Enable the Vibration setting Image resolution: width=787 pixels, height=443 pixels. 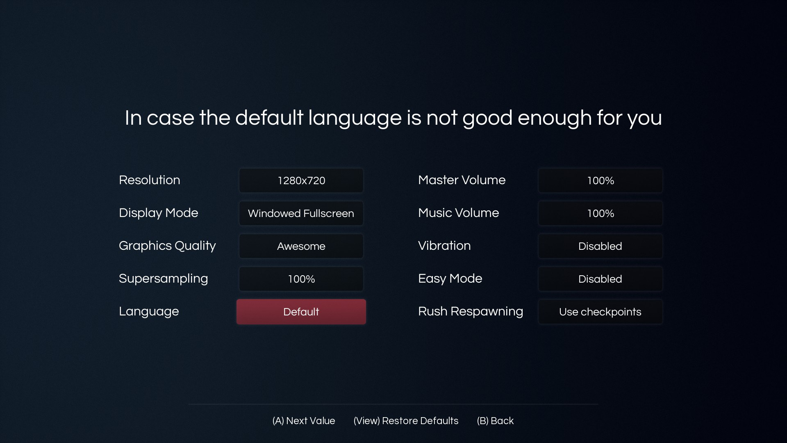click(600, 246)
